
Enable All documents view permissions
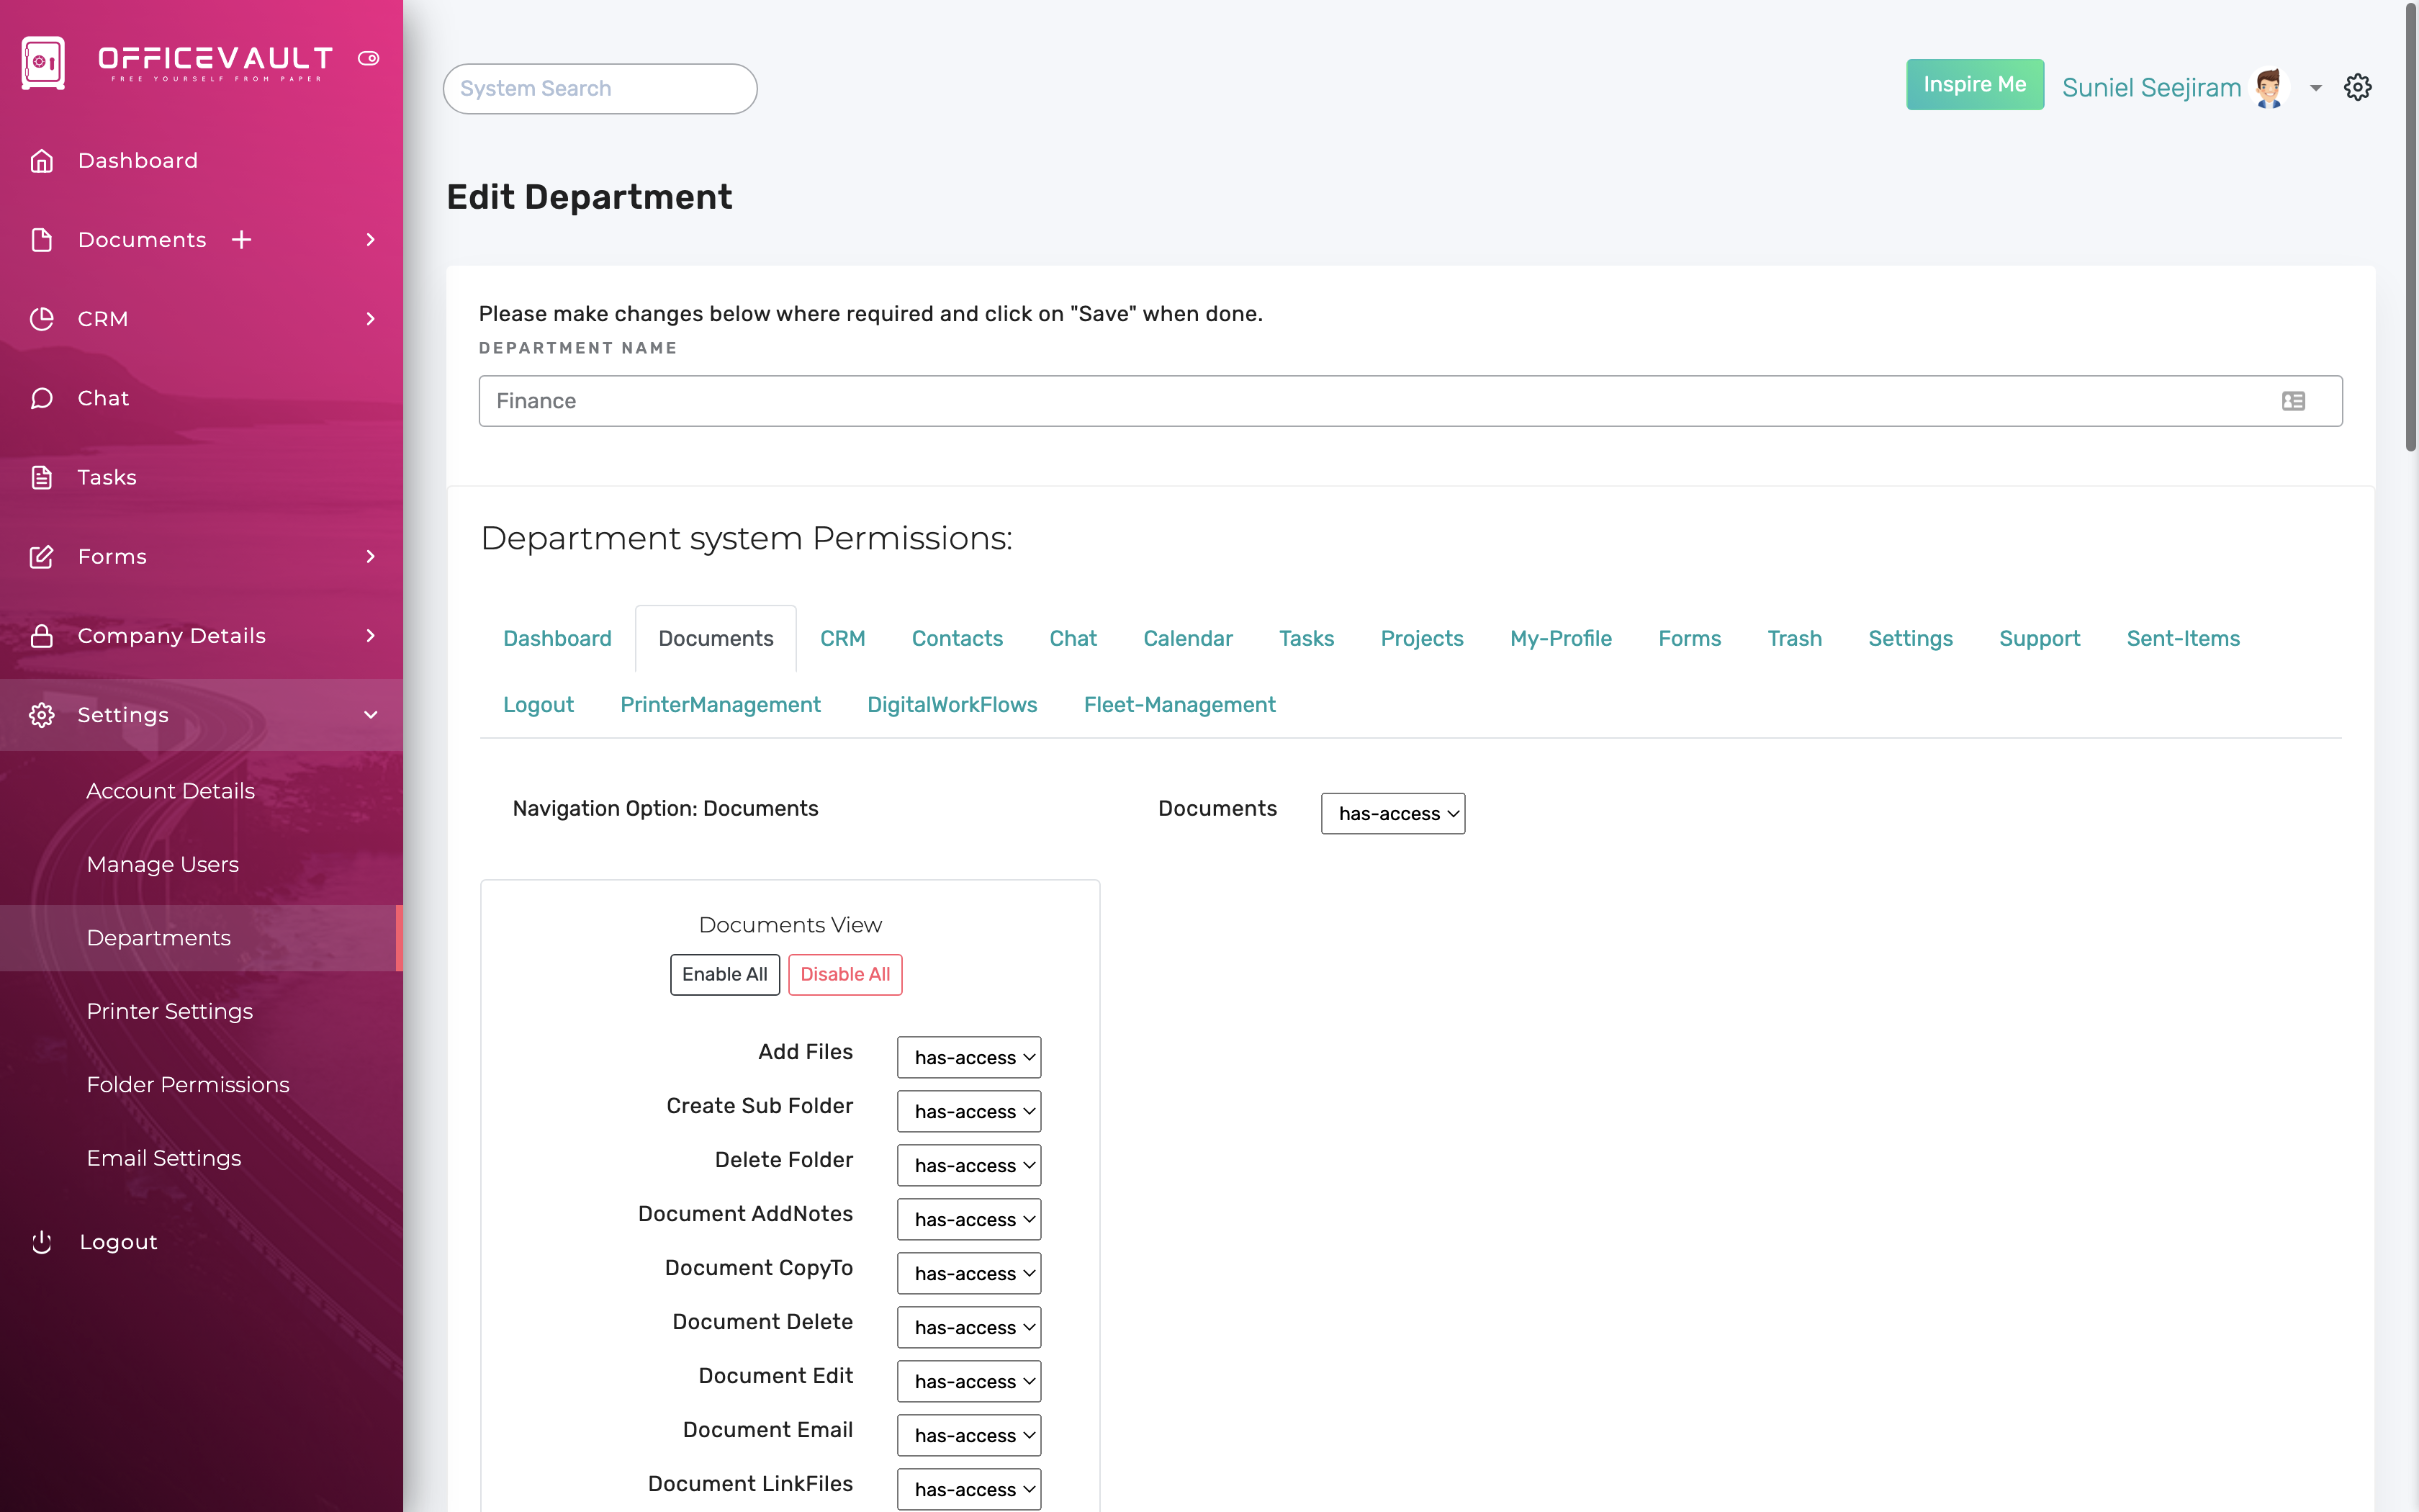point(724,974)
